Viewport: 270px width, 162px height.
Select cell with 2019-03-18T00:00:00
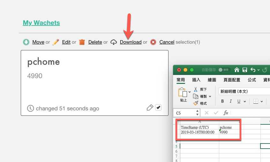point(199,132)
